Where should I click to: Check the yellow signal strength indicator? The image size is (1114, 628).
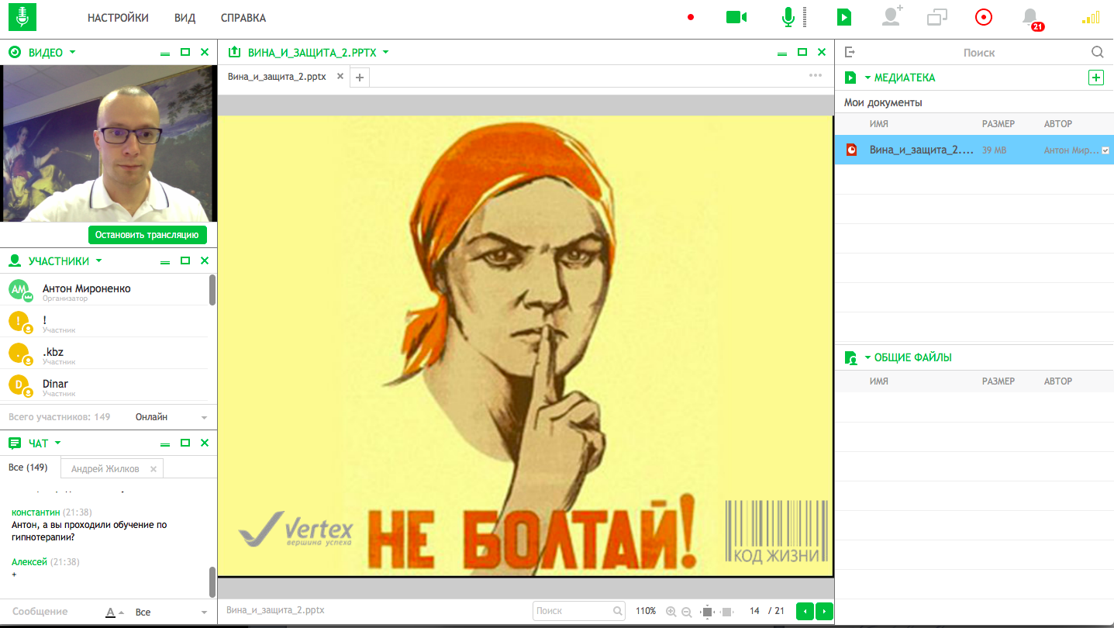pos(1091,17)
